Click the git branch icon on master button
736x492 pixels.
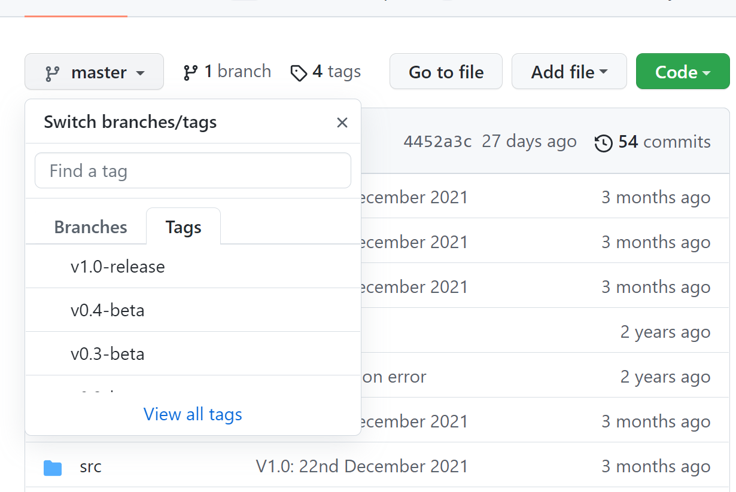[x=53, y=74]
